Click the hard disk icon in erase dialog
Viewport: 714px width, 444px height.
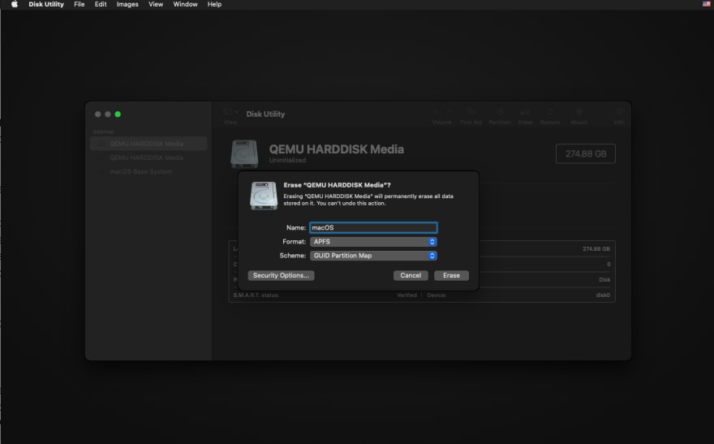(x=264, y=196)
